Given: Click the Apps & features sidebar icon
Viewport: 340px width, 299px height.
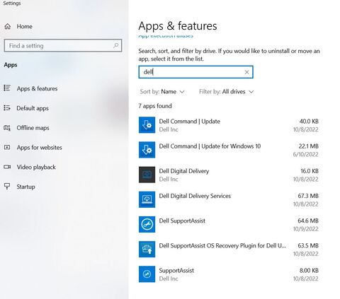Looking at the screenshot, I should pos(7,88).
